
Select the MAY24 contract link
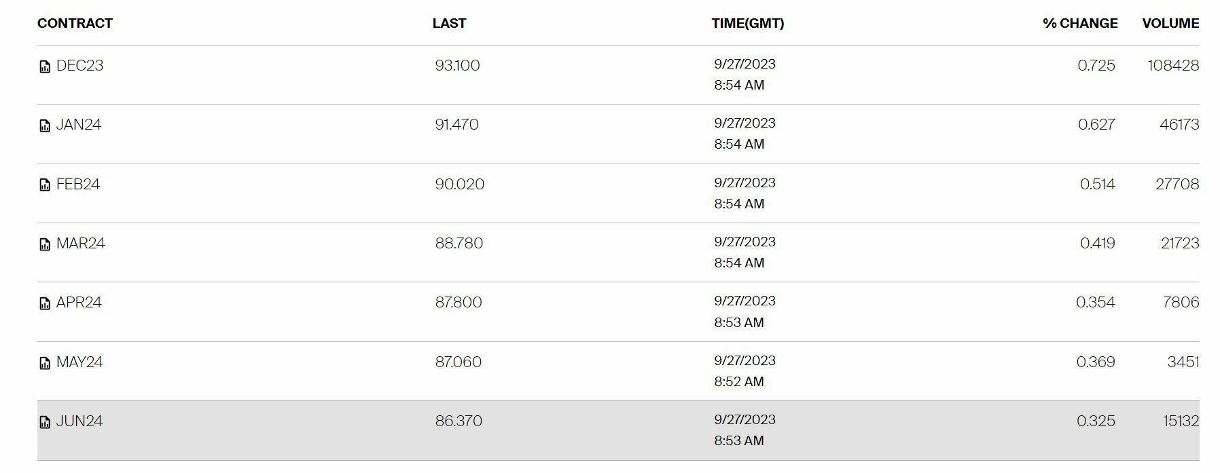pyautogui.click(x=79, y=362)
